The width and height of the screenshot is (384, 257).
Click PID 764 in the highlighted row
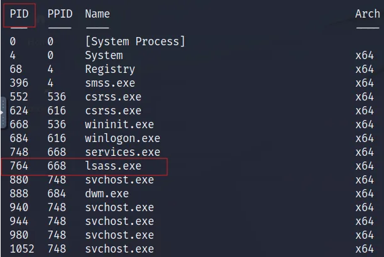pos(19,166)
